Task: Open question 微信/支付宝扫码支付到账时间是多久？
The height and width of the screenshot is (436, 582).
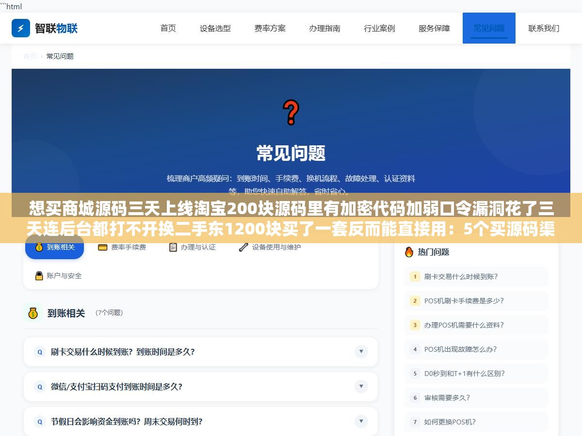Action: (201, 387)
